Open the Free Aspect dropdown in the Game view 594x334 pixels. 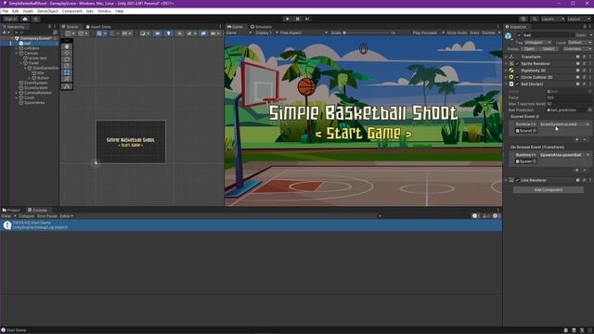point(303,33)
